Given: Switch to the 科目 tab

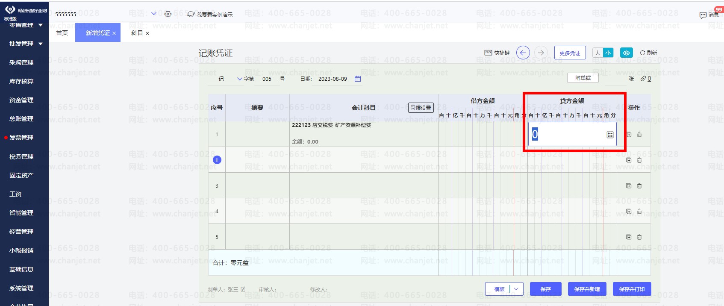Looking at the screenshot, I should click(x=137, y=33).
